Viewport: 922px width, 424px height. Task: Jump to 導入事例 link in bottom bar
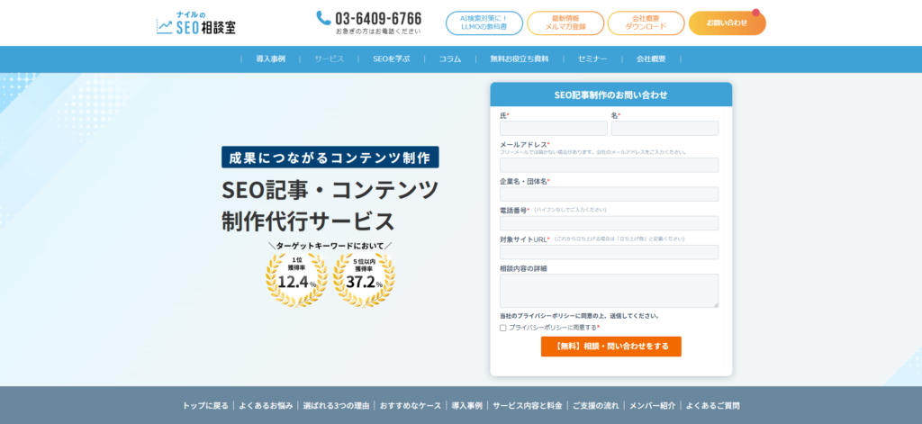point(467,406)
